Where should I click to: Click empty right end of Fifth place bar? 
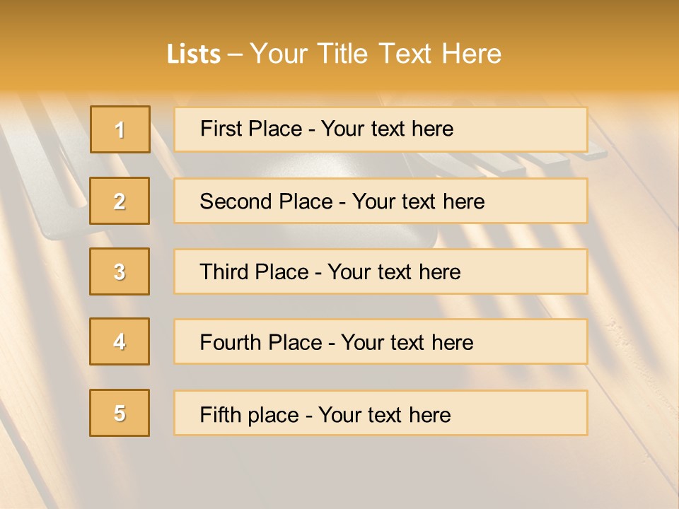coord(538,413)
